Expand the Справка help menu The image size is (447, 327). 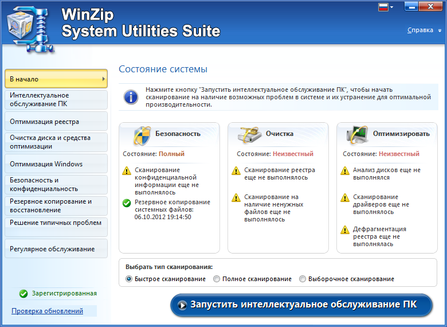[424, 30]
